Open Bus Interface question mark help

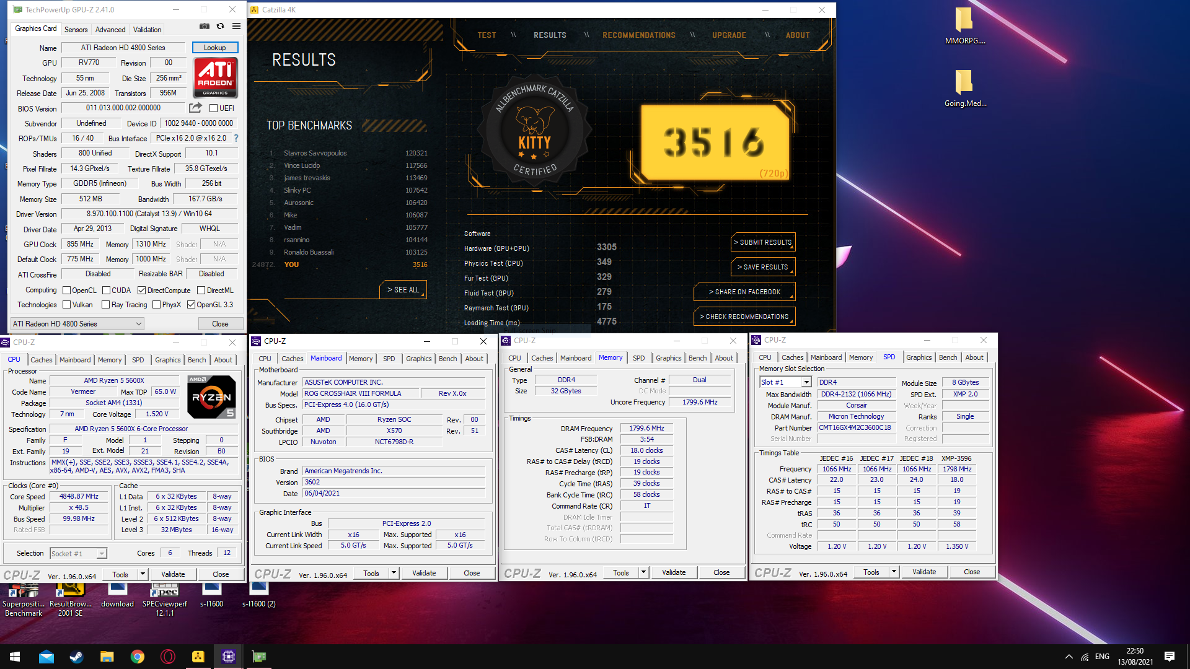236,138
